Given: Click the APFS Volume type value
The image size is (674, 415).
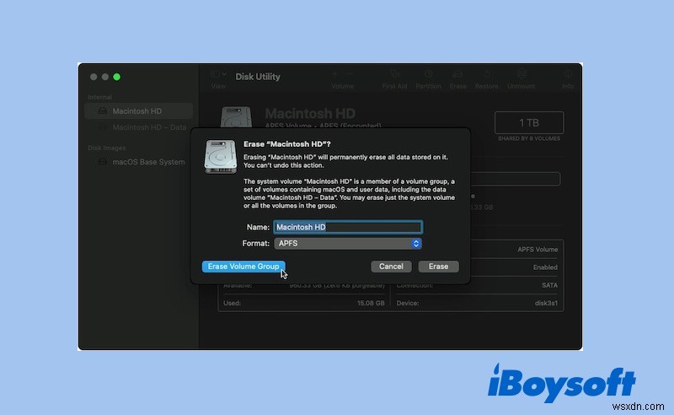Looking at the screenshot, I should pyautogui.click(x=538, y=250).
